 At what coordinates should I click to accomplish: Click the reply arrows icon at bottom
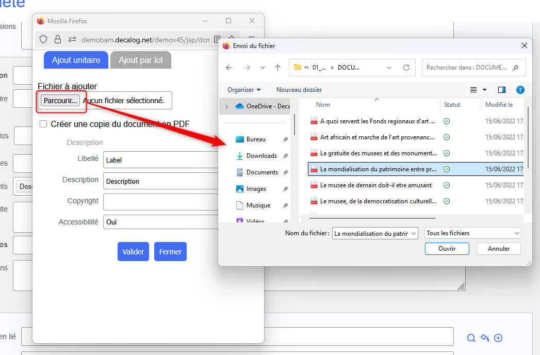pos(485,338)
